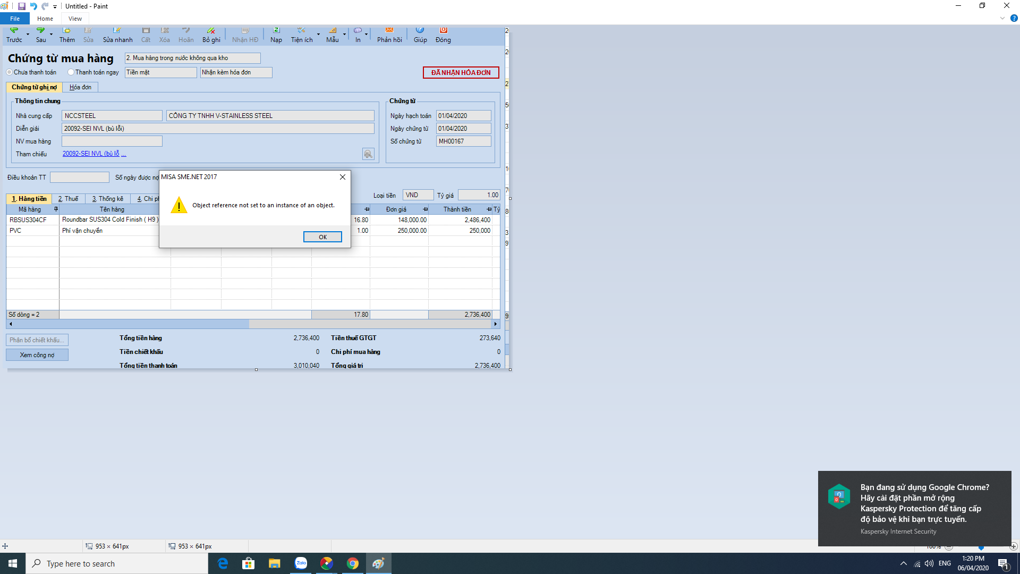The width and height of the screenshot is (1020, 574).
Task: Select the 'Thanh toán ngay' radio button
Action: 71,72
